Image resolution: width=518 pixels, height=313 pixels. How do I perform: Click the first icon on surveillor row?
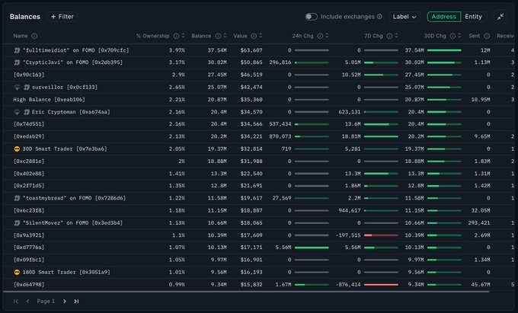pyautogui.click(x=17, y=87)
